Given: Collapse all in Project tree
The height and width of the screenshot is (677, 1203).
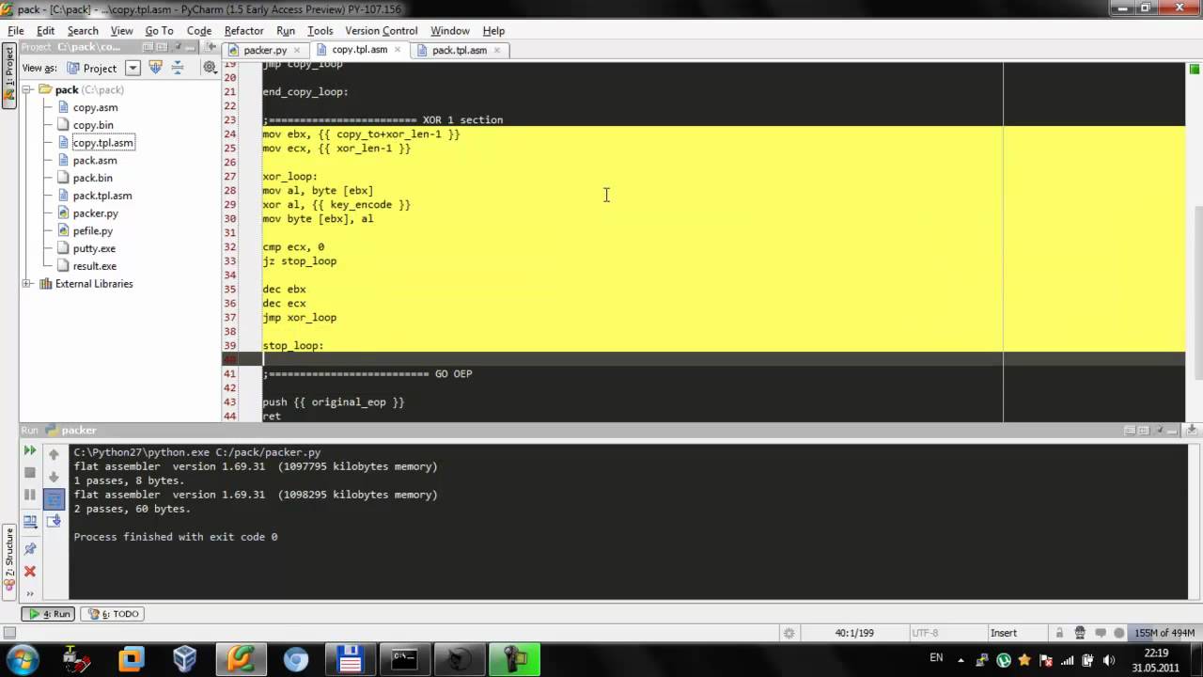Looking at the screenshot, I should pyautogui.click(x=176, y=68).
